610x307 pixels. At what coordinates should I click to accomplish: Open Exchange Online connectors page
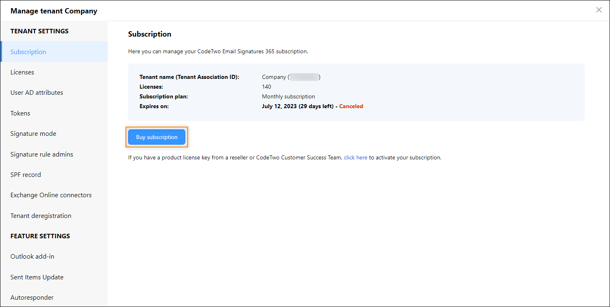coord(54,195)
